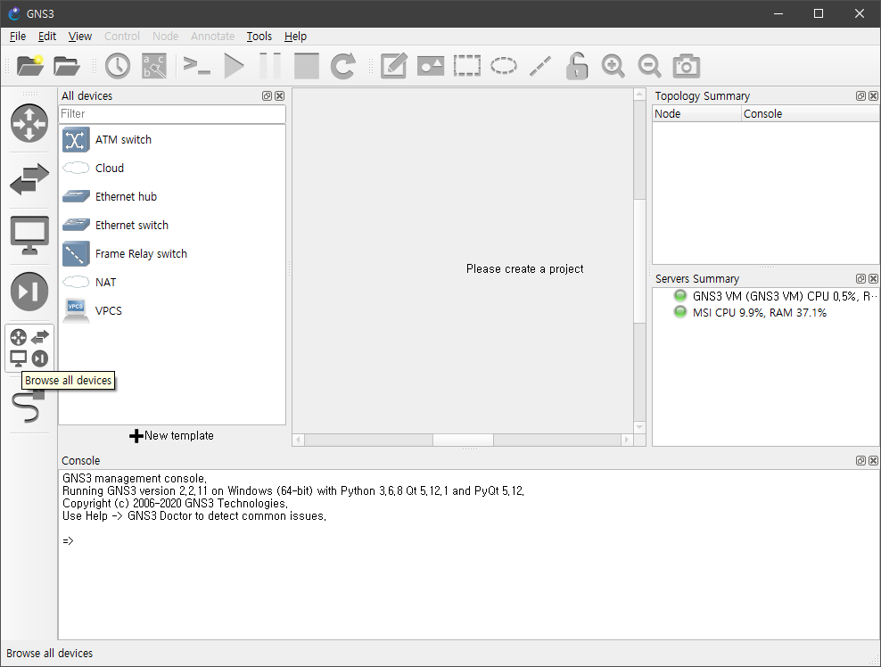Select the NAT device

172,282
